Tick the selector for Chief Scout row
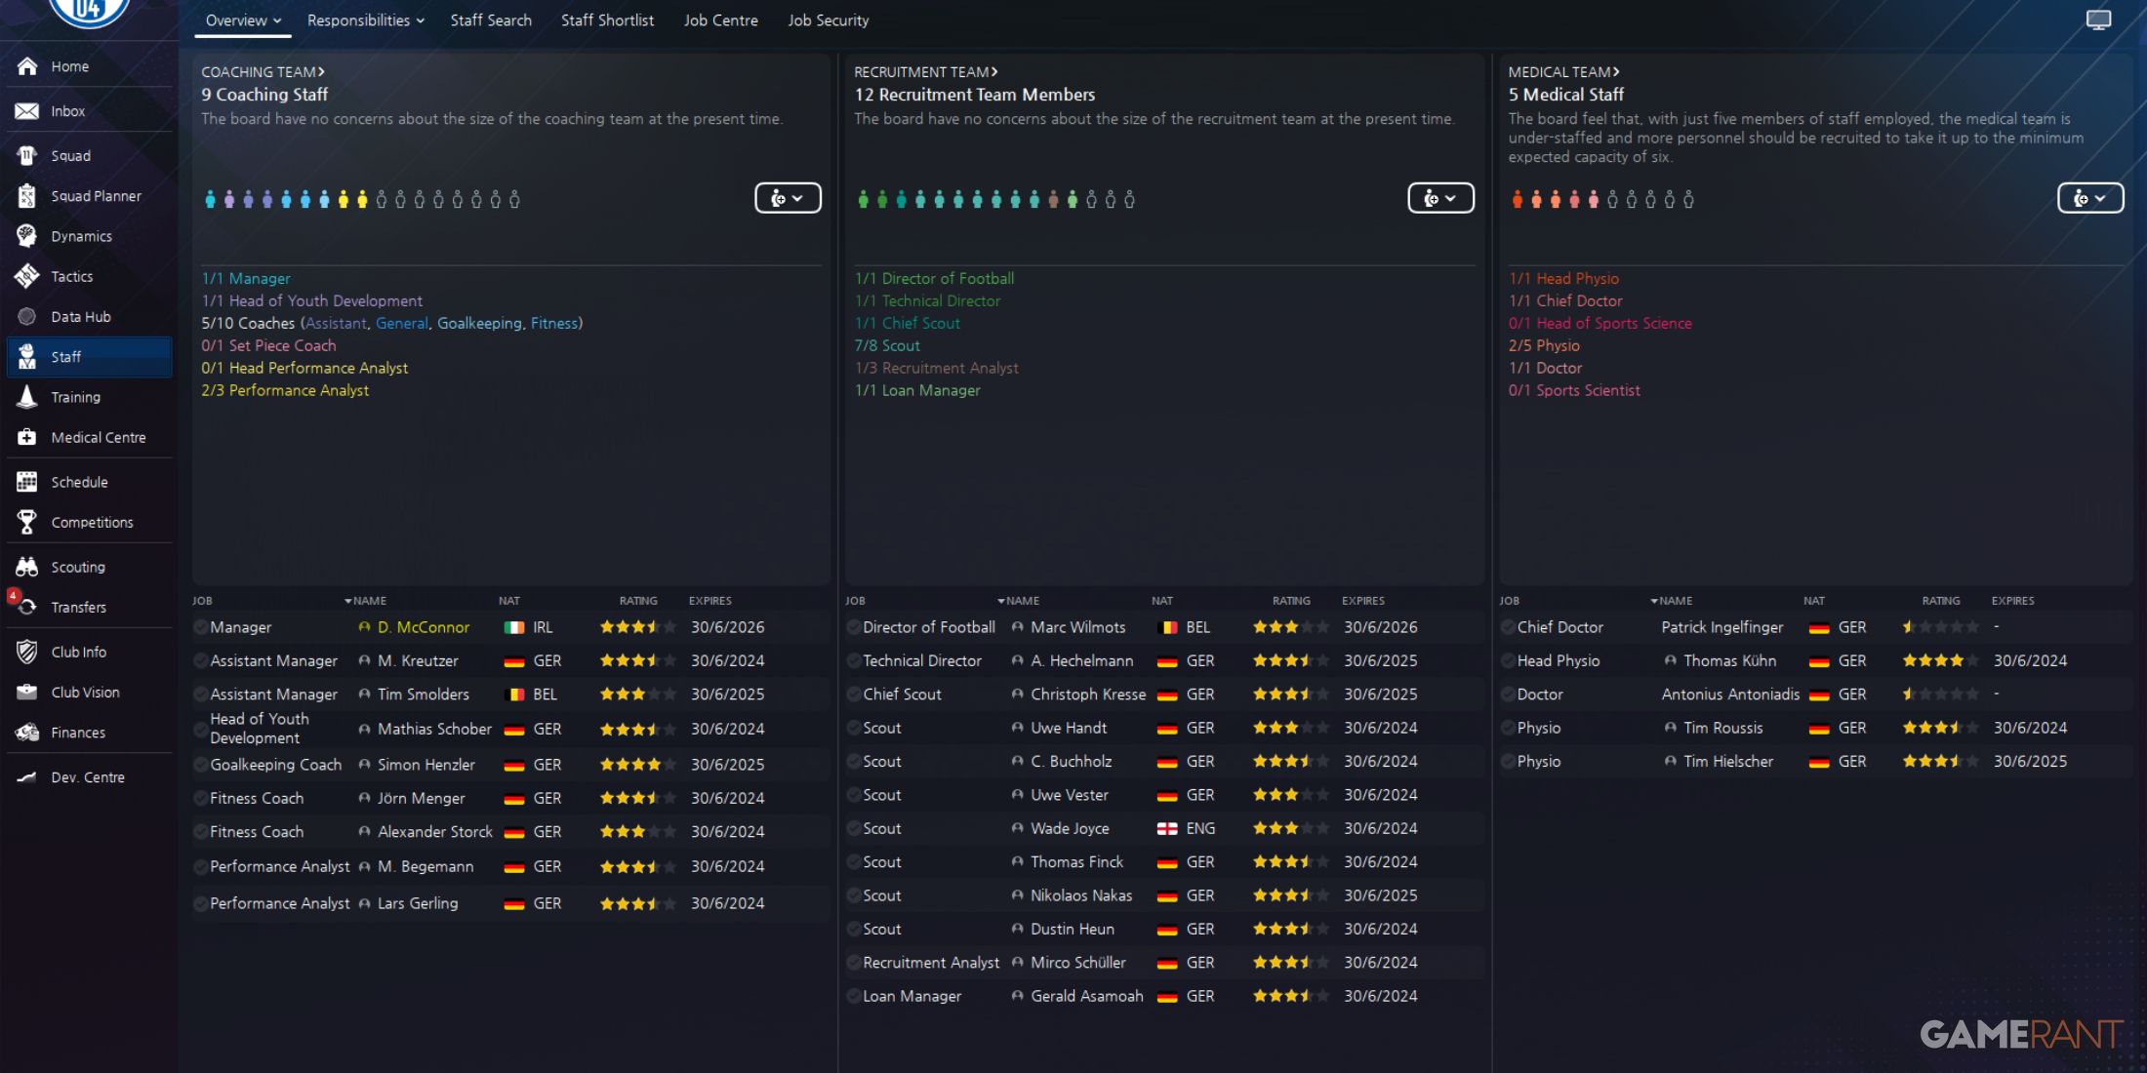Image resolution: width=2147 pixels, height=1073 pixels. [x=853, y=695]
